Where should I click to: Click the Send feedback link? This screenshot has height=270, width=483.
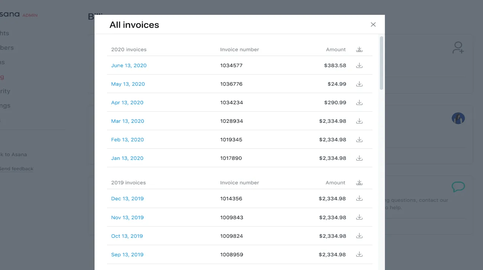coord(16,168)
